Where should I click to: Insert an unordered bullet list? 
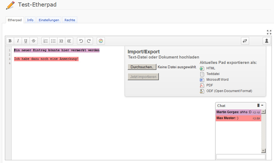(x=53, y=41)
